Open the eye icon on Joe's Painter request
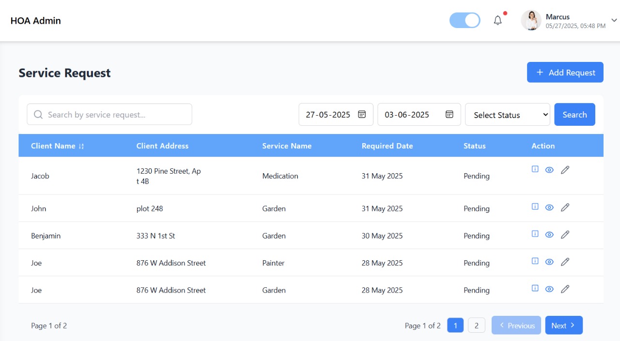This screenshot has height=341, width=620. click(549, 261)
